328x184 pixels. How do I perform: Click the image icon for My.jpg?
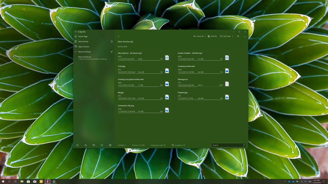[x=167, y=97]
